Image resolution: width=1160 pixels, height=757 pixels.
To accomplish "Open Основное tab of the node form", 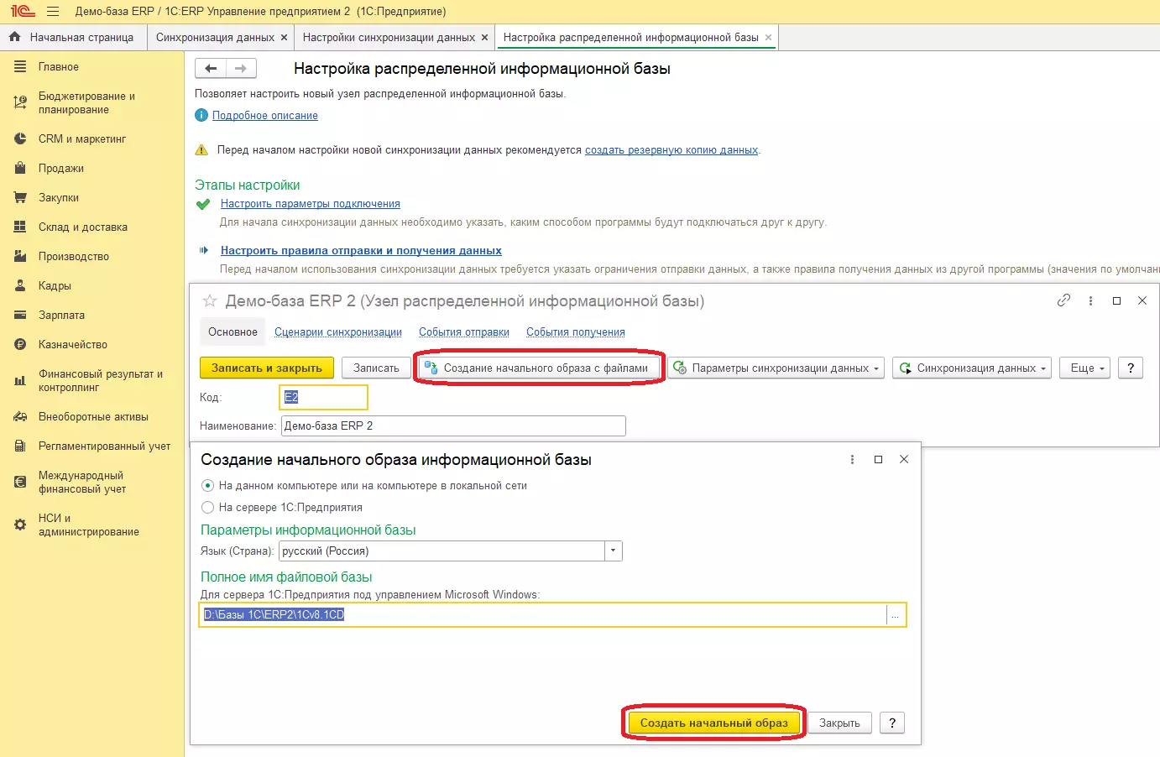I will (x=233, y=332).
